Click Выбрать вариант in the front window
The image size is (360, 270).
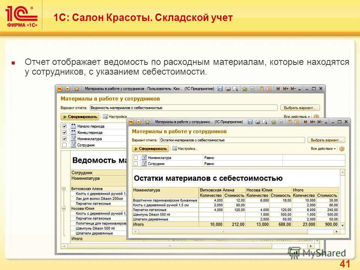click(x=326, y=140)
